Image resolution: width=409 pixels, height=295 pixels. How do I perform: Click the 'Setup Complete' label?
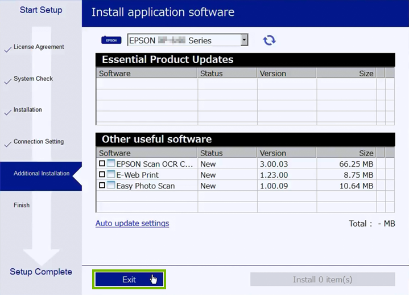(x=41, y=272)
